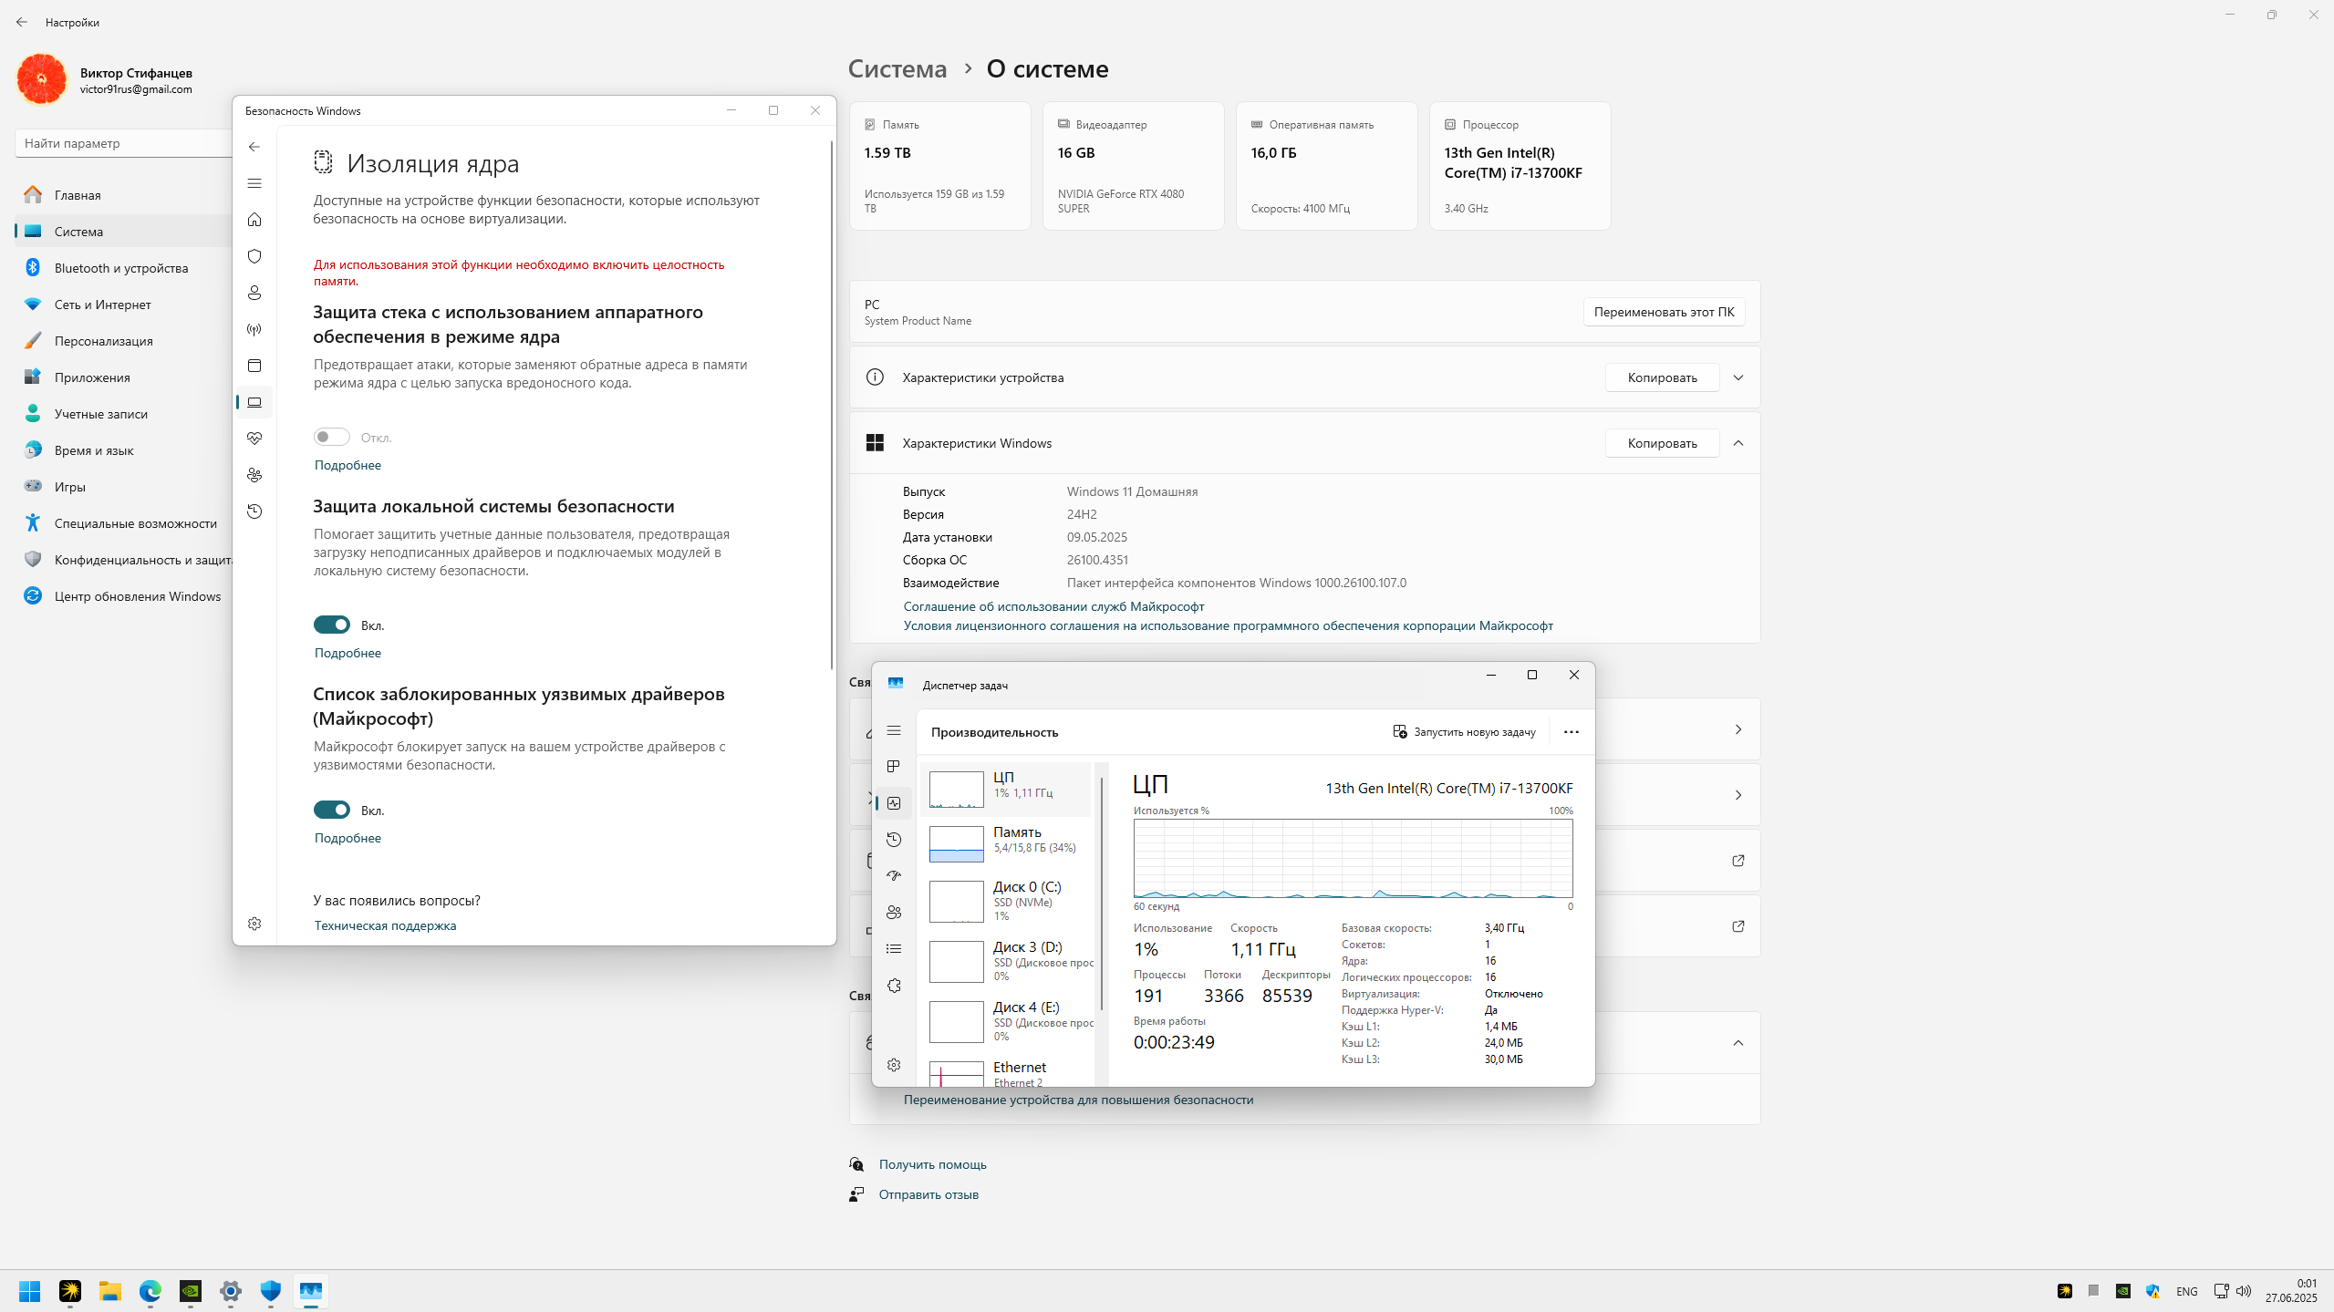2334x1312 pixels.
Task: Open Virus protection shield icon in sidebar
Action: click(254, 256)
